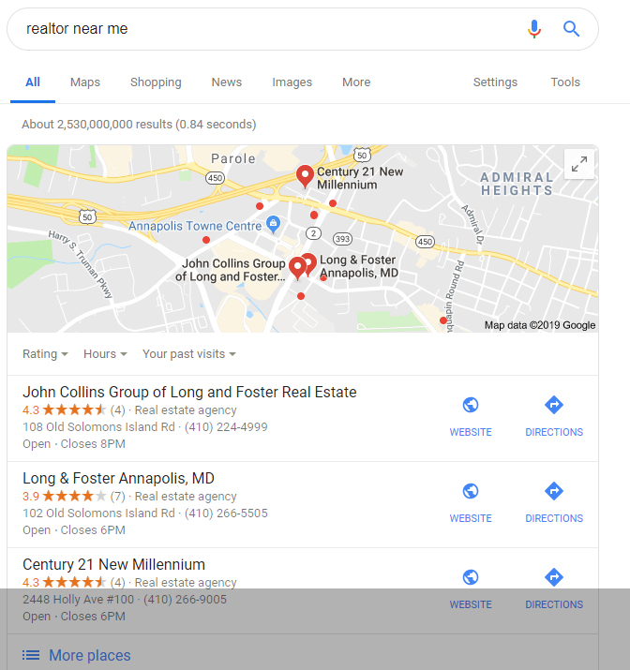Image resolution: width=630 pixels, height=670 pixels.
Task: Get directions to Long & Foster Annapolis
Action: (x=554, y=491)
